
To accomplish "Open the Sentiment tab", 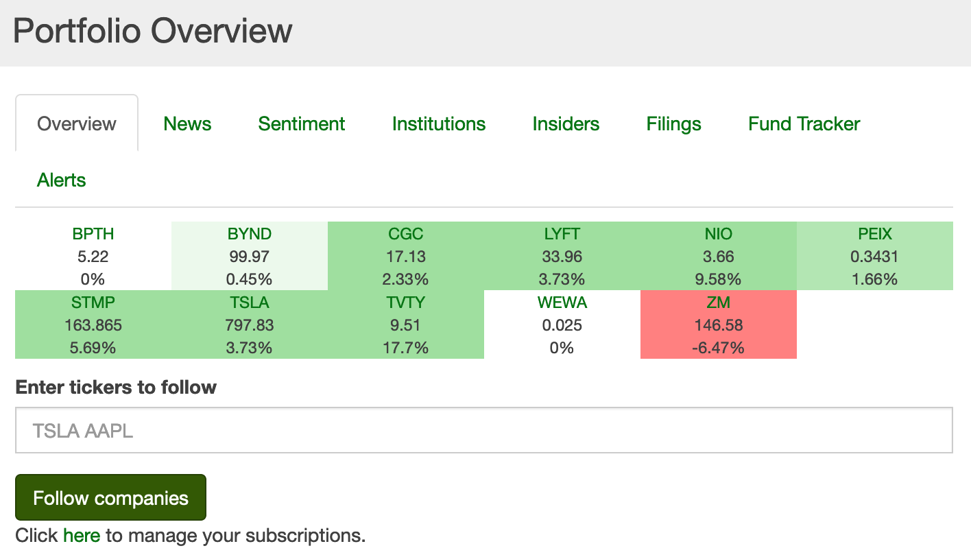I will [302, 123].
